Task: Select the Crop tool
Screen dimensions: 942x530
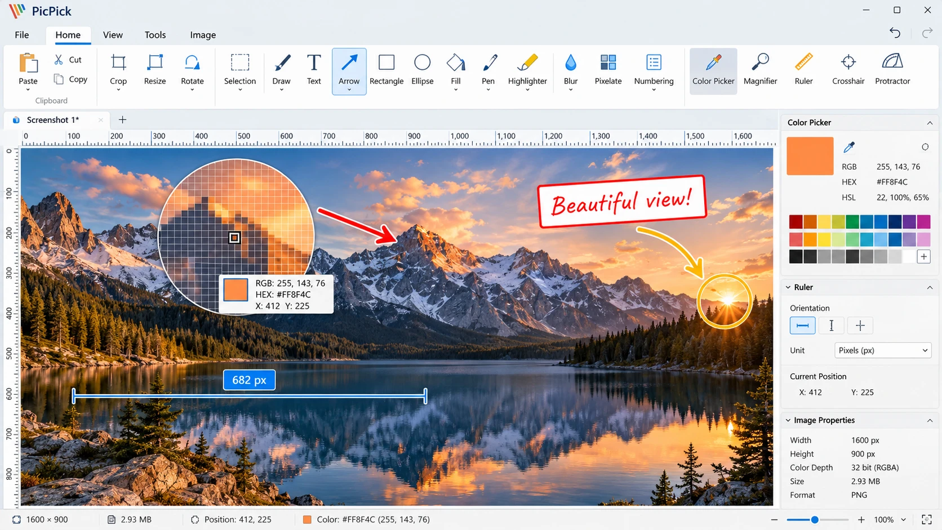Action: [x=118, y=70]
